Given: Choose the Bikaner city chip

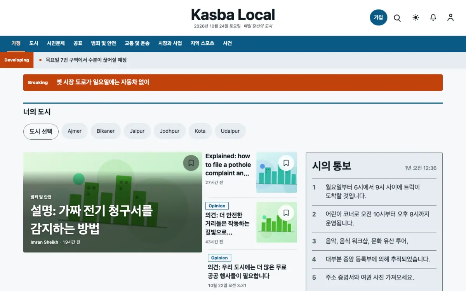Looking at the screenshot, I should [106, 131].
